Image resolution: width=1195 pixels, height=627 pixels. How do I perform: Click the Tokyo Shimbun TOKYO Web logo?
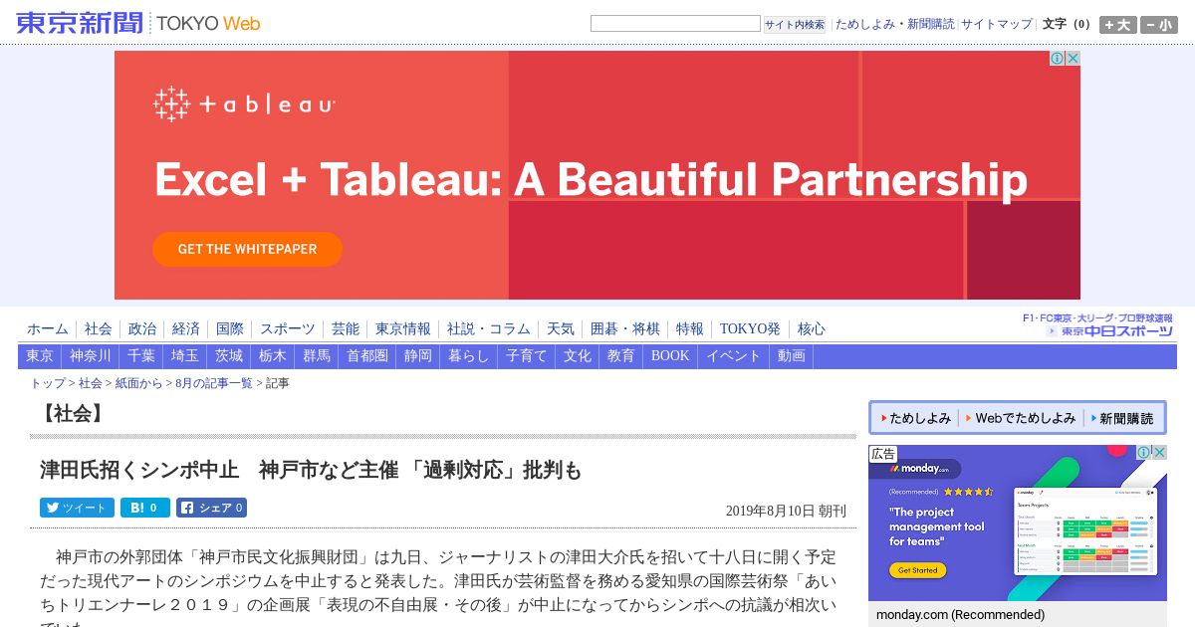point(138,23)
